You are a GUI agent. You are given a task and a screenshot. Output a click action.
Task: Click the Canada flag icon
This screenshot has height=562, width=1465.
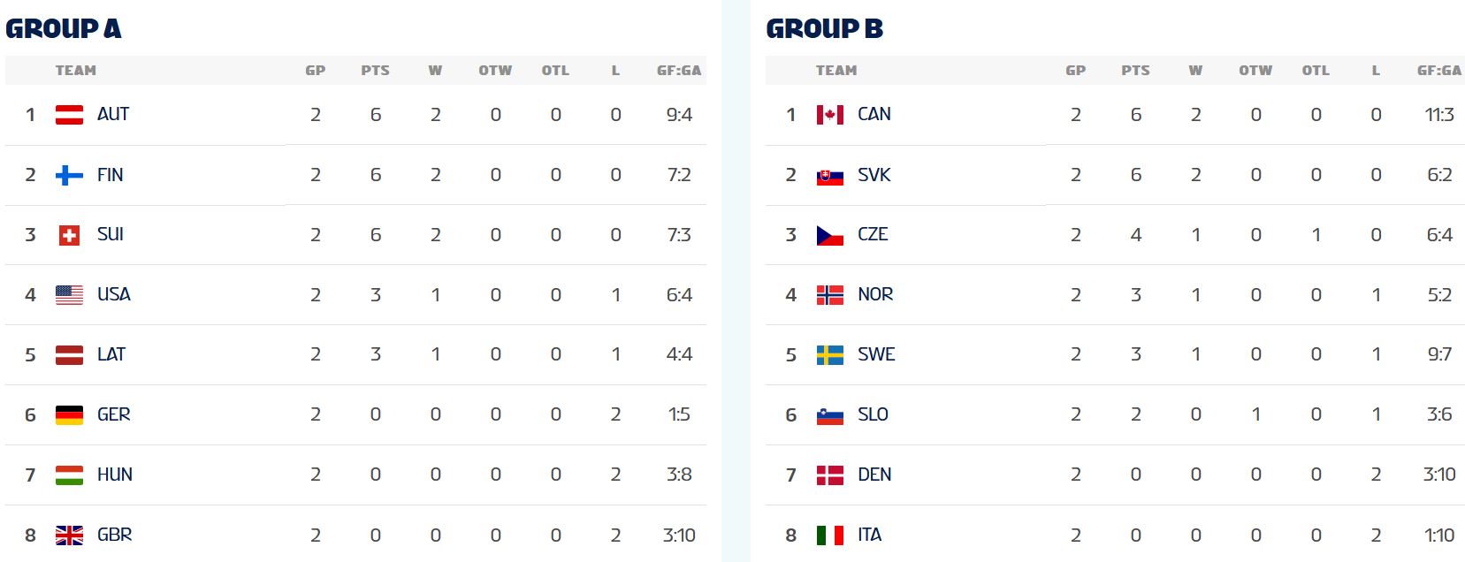829,115
